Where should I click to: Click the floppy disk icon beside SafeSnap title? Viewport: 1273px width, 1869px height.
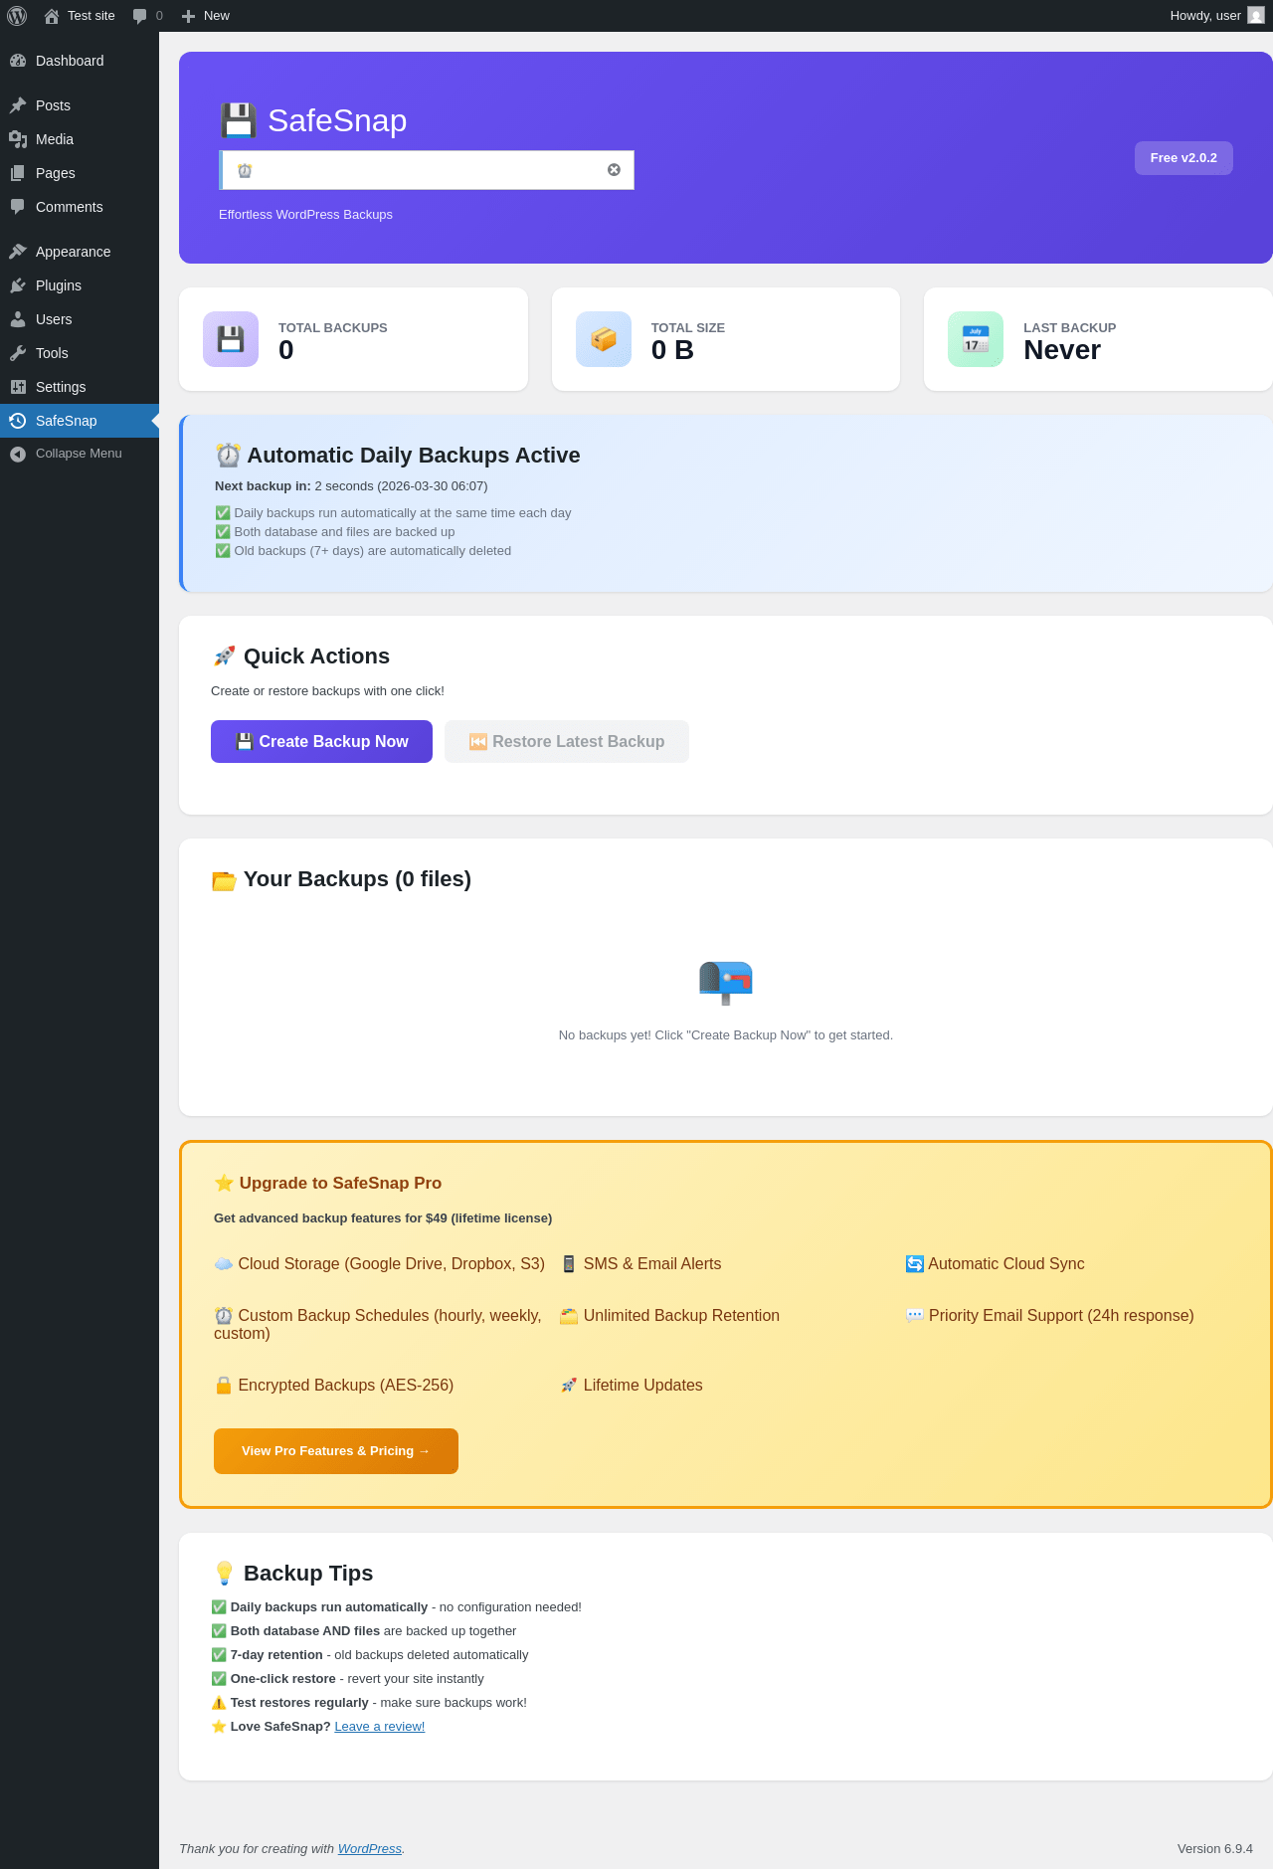click(x=238, y=120)
